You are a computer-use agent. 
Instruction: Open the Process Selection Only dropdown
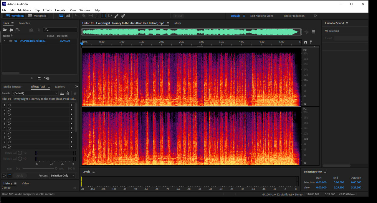click(62, 176)
